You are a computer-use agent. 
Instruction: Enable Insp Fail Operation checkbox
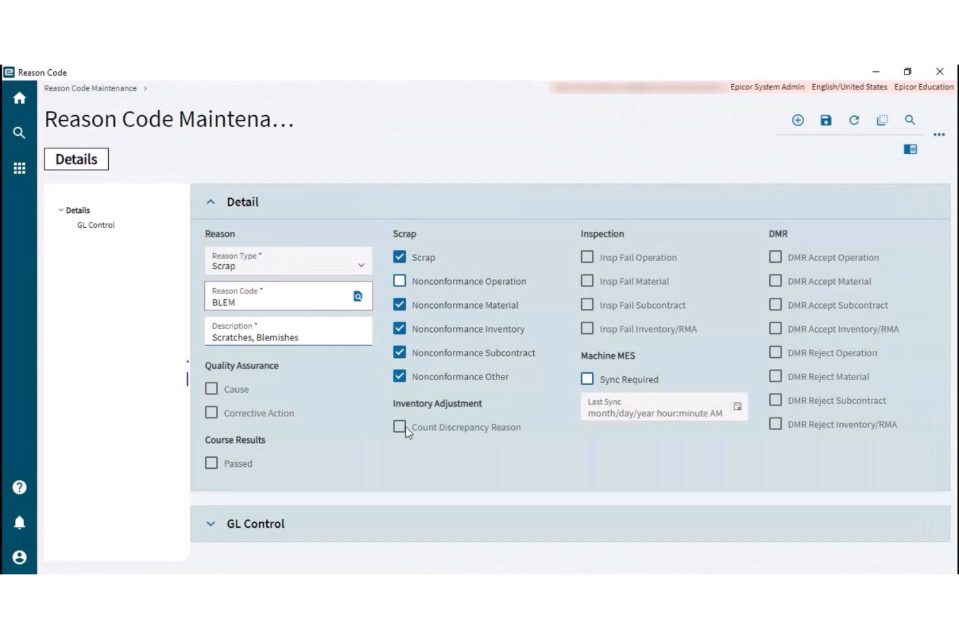click(x=586, y=256)
